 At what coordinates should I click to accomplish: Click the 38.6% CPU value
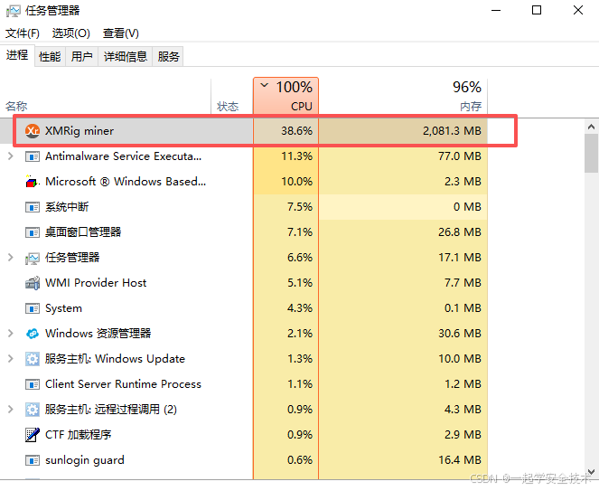(297, 131)
